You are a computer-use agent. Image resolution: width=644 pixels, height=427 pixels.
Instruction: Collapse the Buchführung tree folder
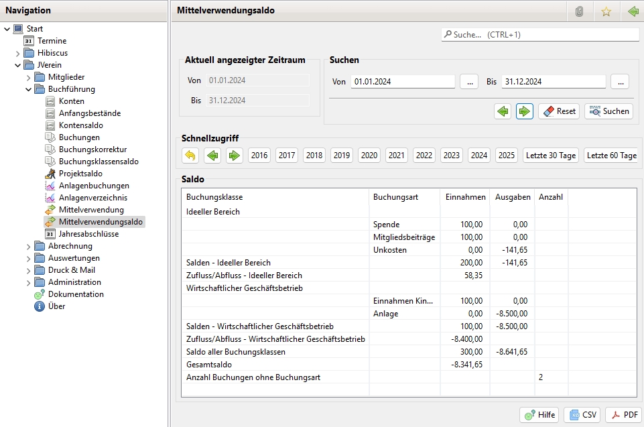coord(29,89)
